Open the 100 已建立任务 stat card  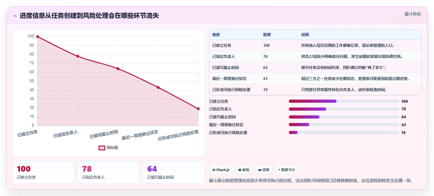point(43,172)
